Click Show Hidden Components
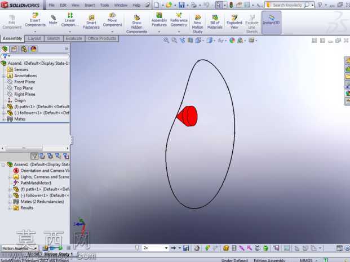The image size is (350, 262). point(136,24)
